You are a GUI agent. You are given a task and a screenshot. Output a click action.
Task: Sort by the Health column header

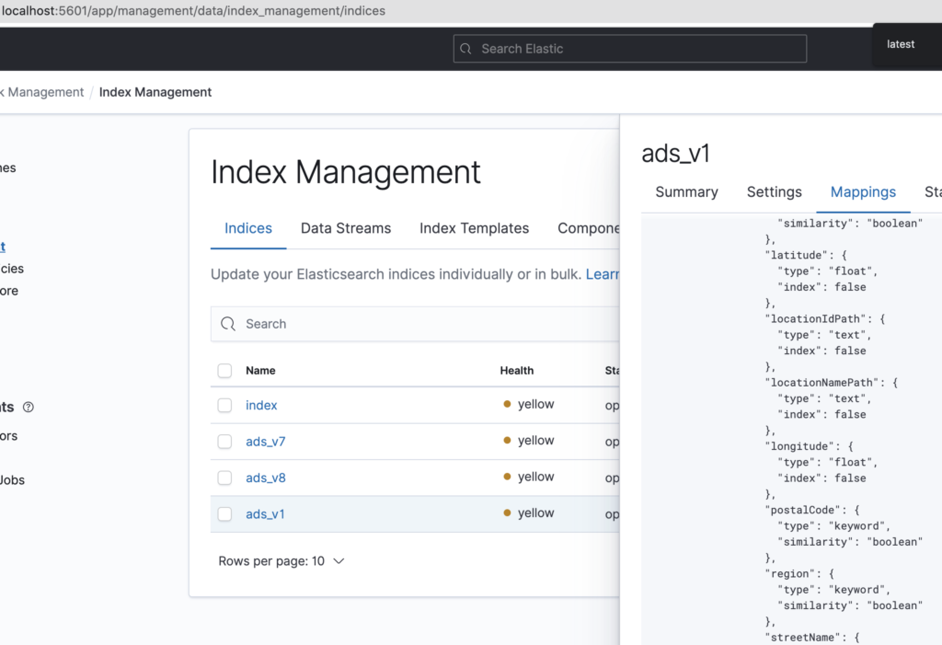[517, 370]
